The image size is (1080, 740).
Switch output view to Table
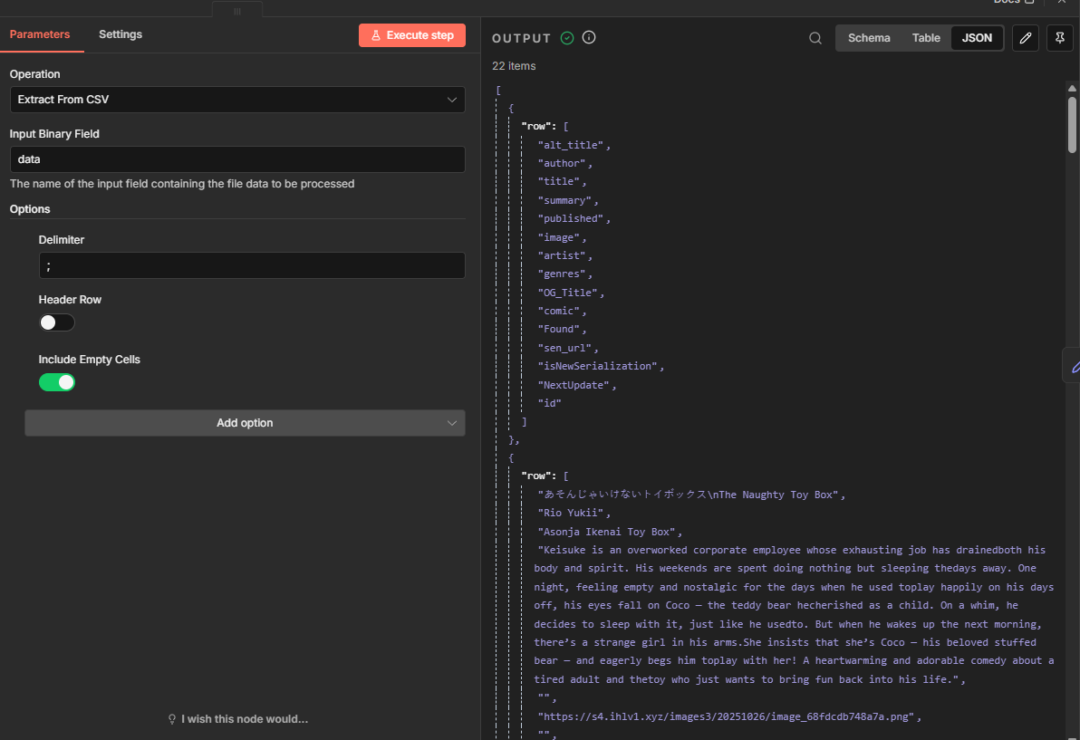(926, 38)
